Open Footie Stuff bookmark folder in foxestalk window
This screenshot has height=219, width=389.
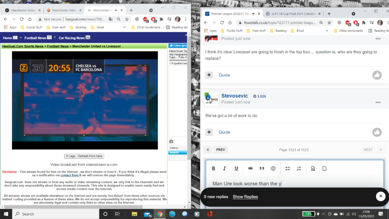tap(231, 31)
